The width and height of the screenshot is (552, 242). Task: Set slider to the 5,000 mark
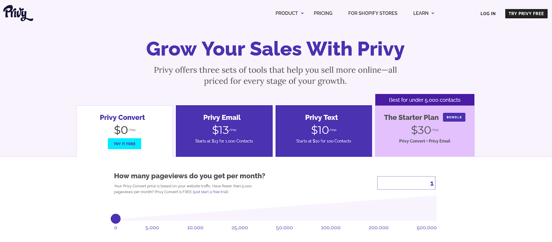click(152, 228)
